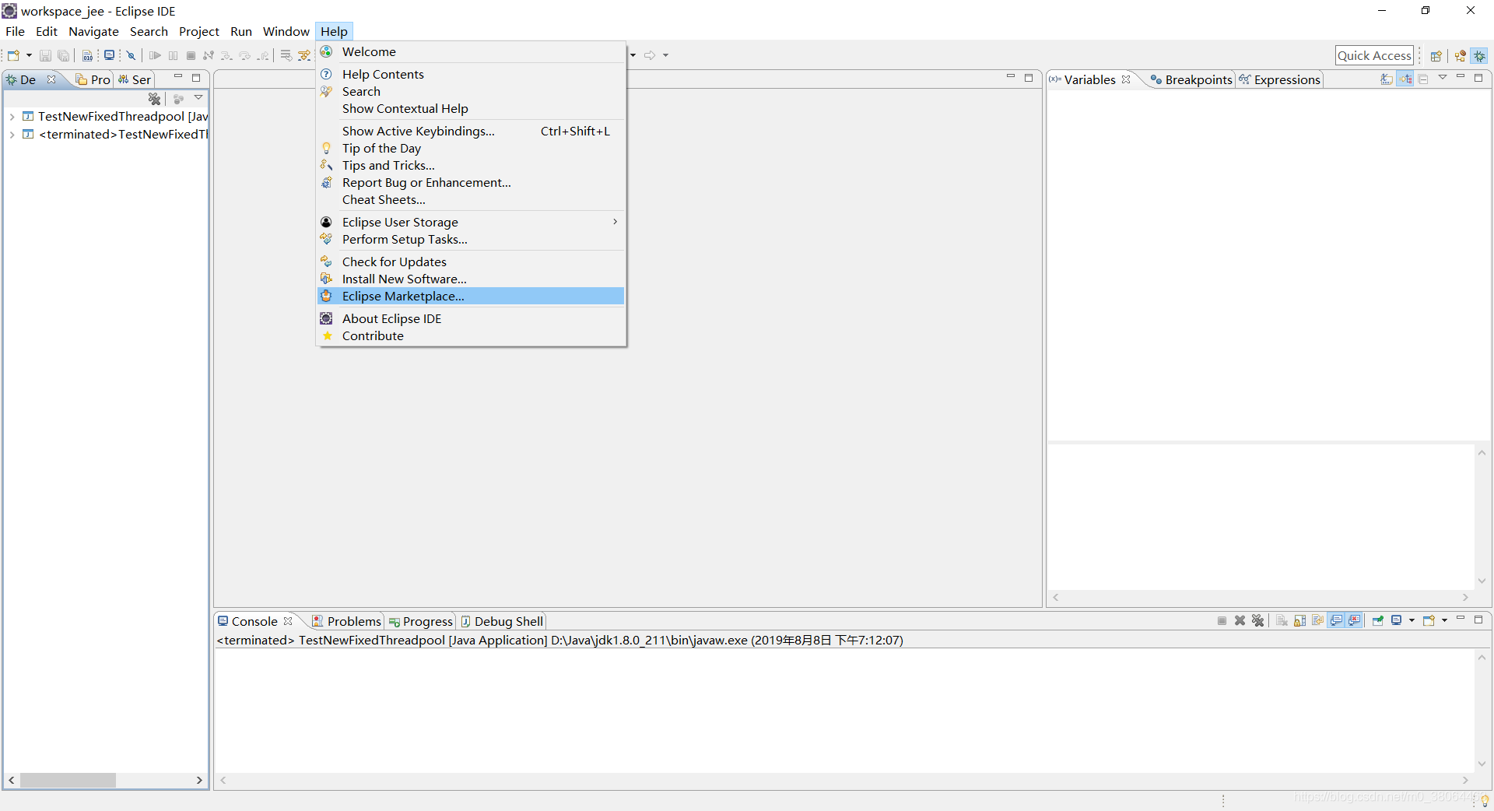Remove all terminated launches in Console toolbar
1494x811 pixels.
pos(1257,620)
